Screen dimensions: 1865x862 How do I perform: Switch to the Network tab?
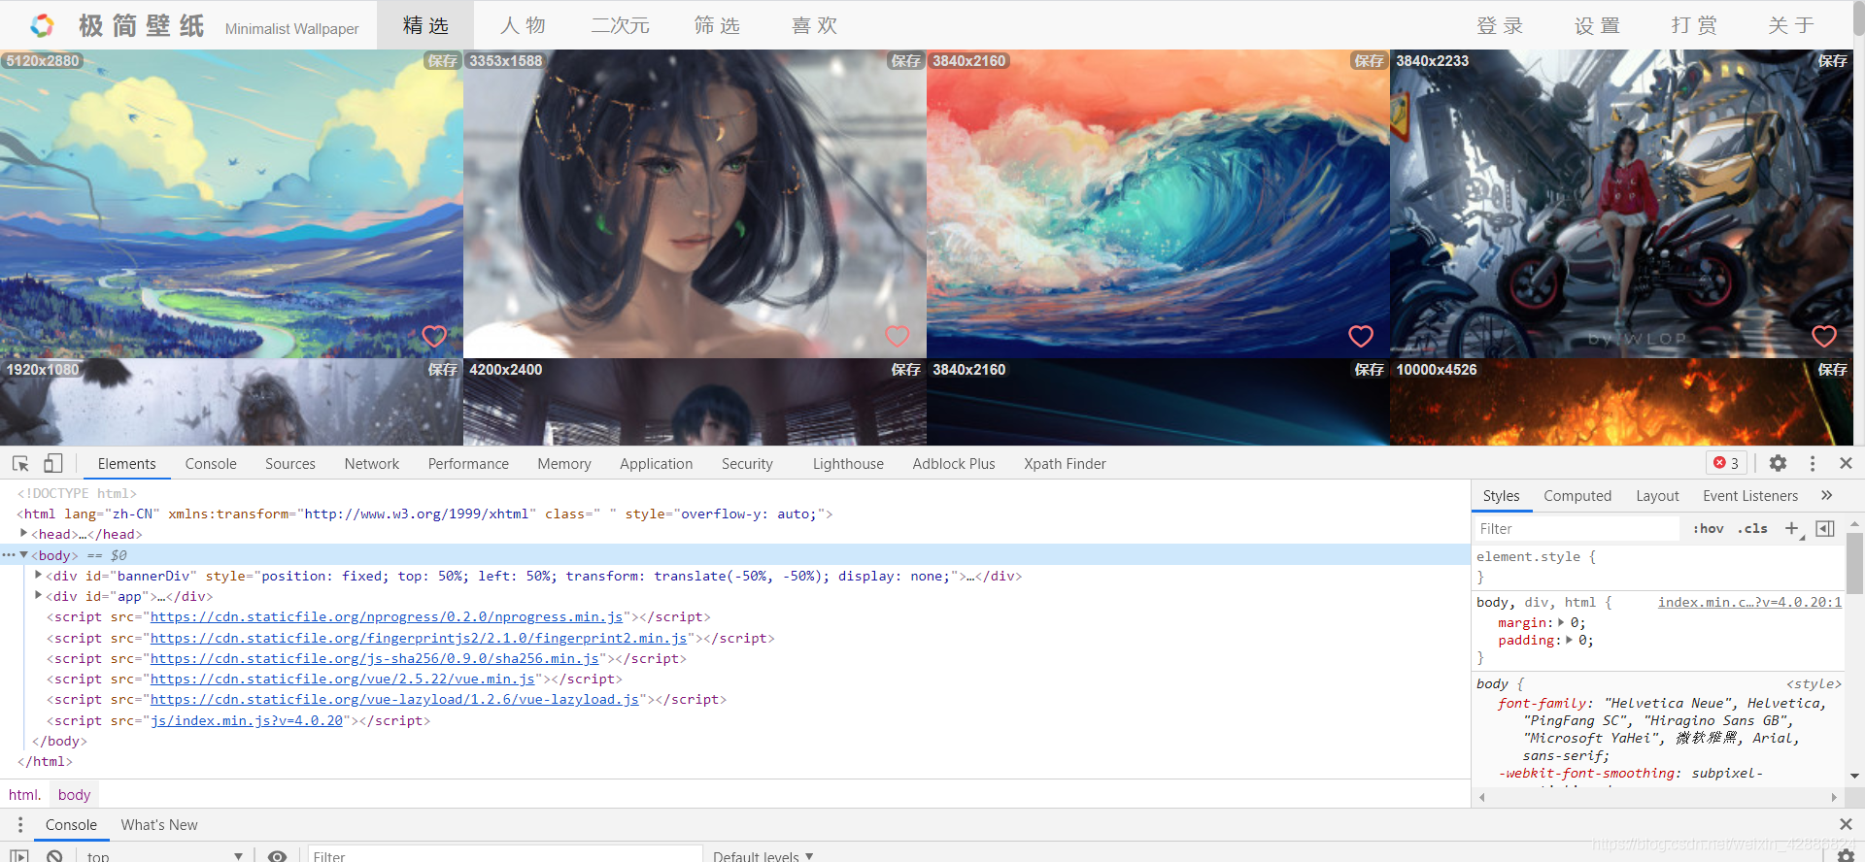click(372, 463)
